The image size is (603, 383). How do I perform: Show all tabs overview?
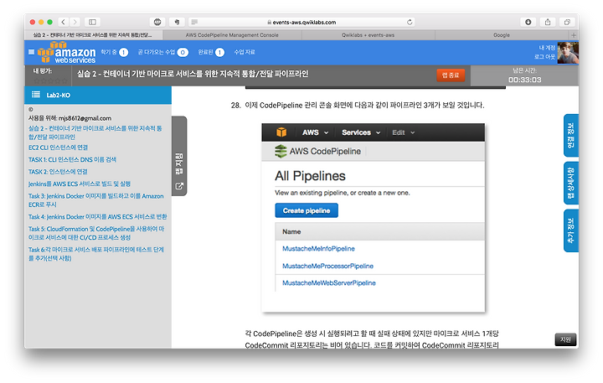[567, 22]
